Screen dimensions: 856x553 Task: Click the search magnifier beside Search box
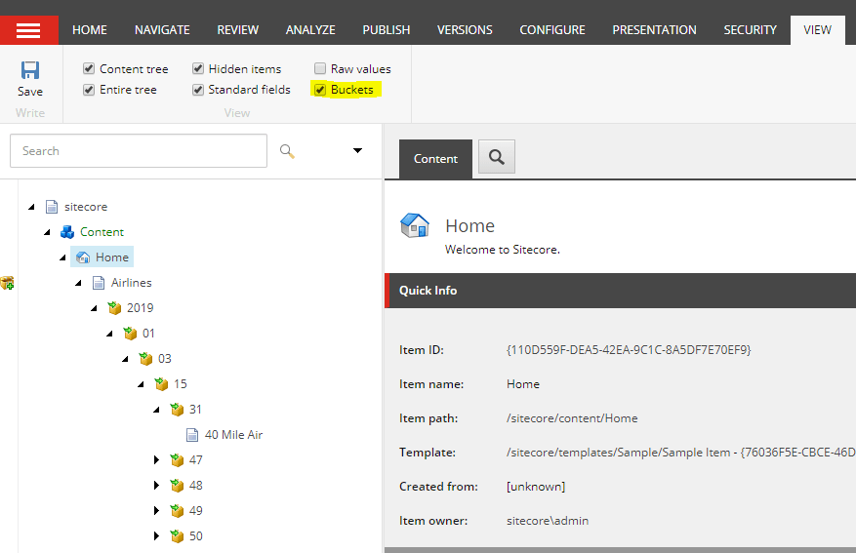tap(287, 151)
